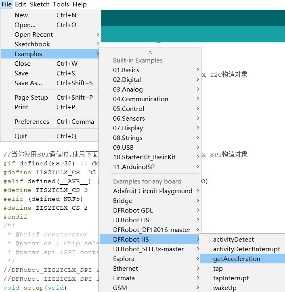Choose Open... from the File menu
The height and width of the screenshot is (292, 285).
[50, 25]
